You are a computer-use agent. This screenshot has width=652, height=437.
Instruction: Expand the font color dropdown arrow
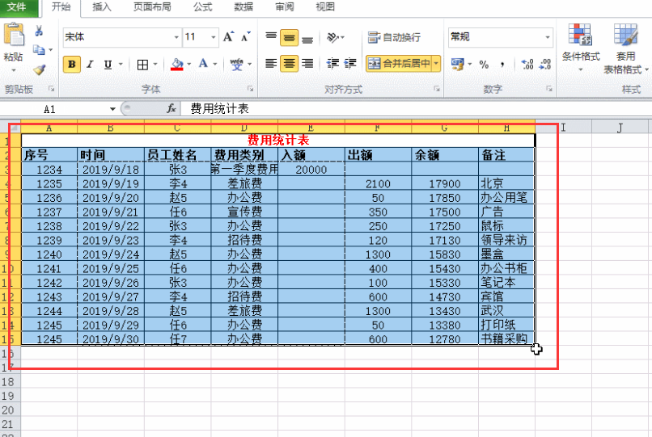[215, 65]
